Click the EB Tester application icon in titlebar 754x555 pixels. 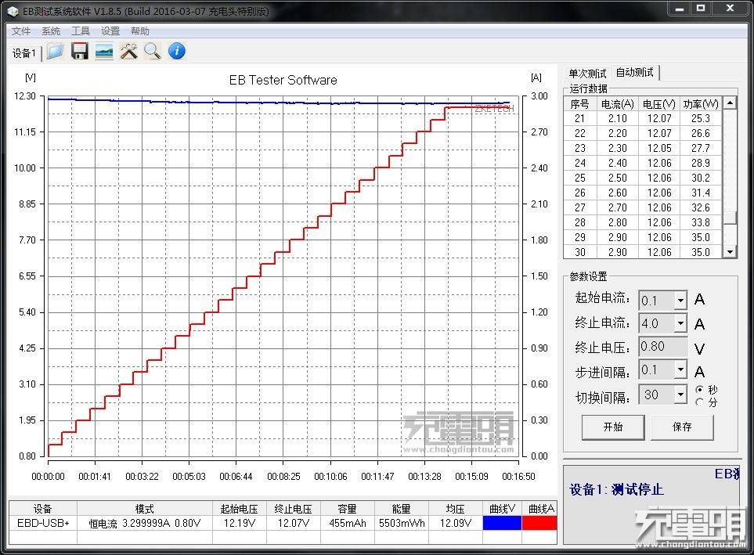coord(11,11)
